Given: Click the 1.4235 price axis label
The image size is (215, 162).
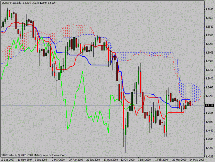Looking at the screenshot, I should click(x=209, y=156).
